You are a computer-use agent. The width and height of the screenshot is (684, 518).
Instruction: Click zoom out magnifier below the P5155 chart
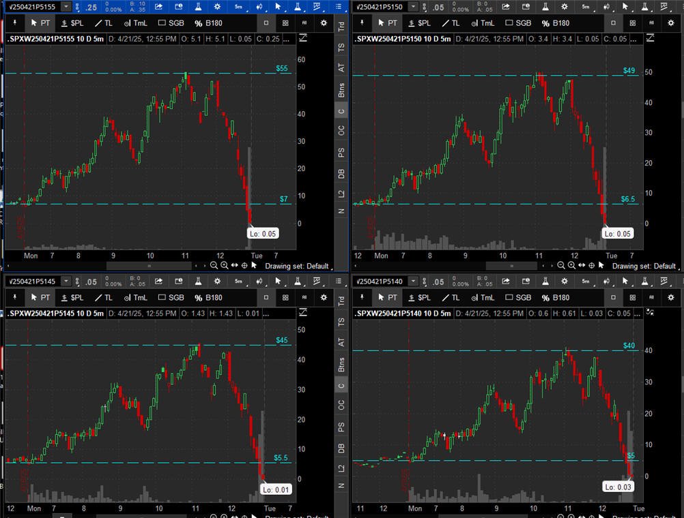[214, 265]
